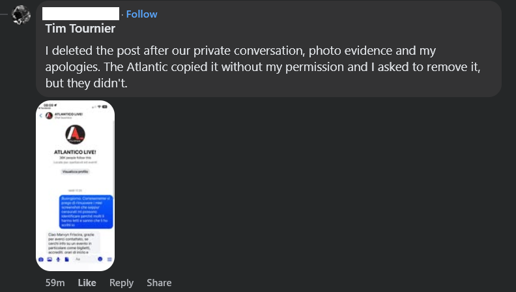Image resolution: width=516 pixels, height=292 pixels.
Task: Click the blue sent message bubble
Action: click(86, 211)
